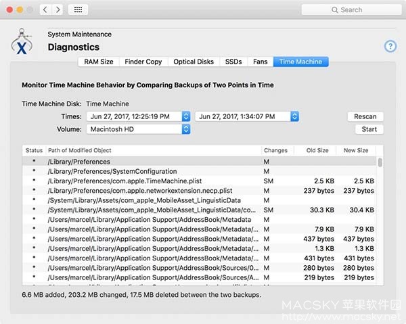
Task: Click the table vertical scrollbar thumb
Action: [x=380, y=162]
